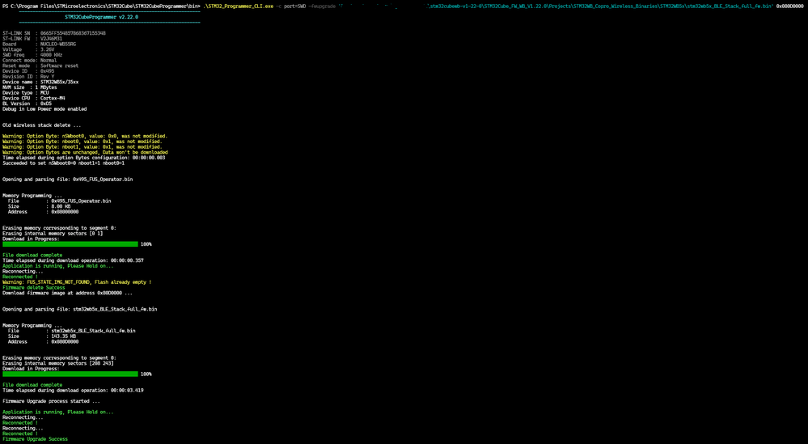Click the FUS_STATE_IMG_NOT_FOUND warning line
This screenshot has height=444, width=808.
pos(78,282)
